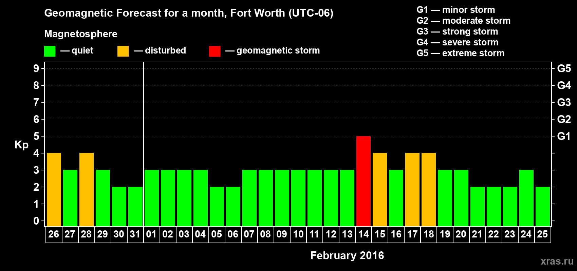577x271 pixels.
Task: Click the Geomagnetic Forecast chart title
Action: tap(189, 13)
